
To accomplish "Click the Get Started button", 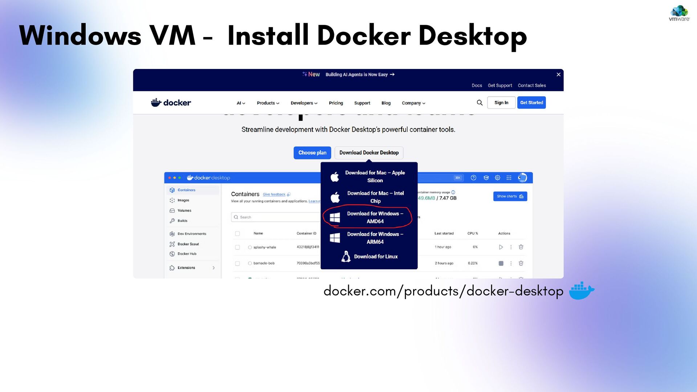I will (x=531, y=103).
